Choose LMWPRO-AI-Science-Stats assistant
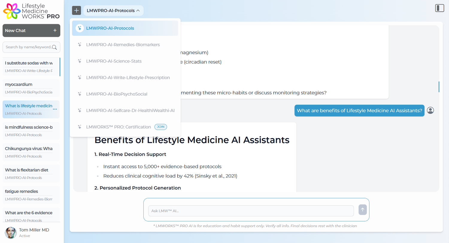The image size is (449, 243). 125,61
